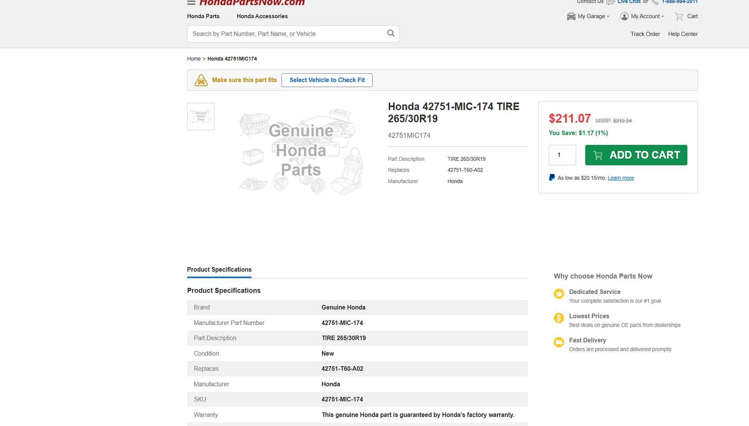The height and width of the screenshot is (426, 749).
Task: Click the Why choose Honda Parts Now heading
Action: point(603,276)
